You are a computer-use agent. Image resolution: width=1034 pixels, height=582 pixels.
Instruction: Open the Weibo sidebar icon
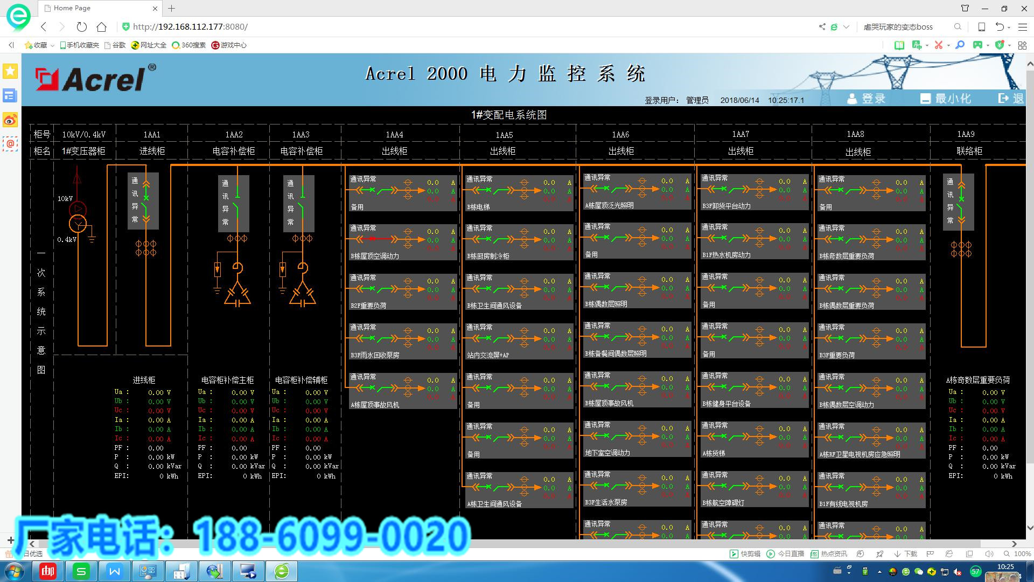pos(10,120)
